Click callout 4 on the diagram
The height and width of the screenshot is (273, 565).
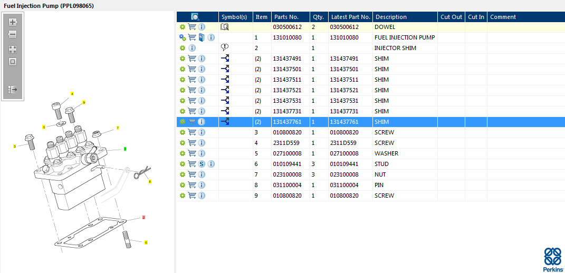pyautogui.click(x=72, y=94)
